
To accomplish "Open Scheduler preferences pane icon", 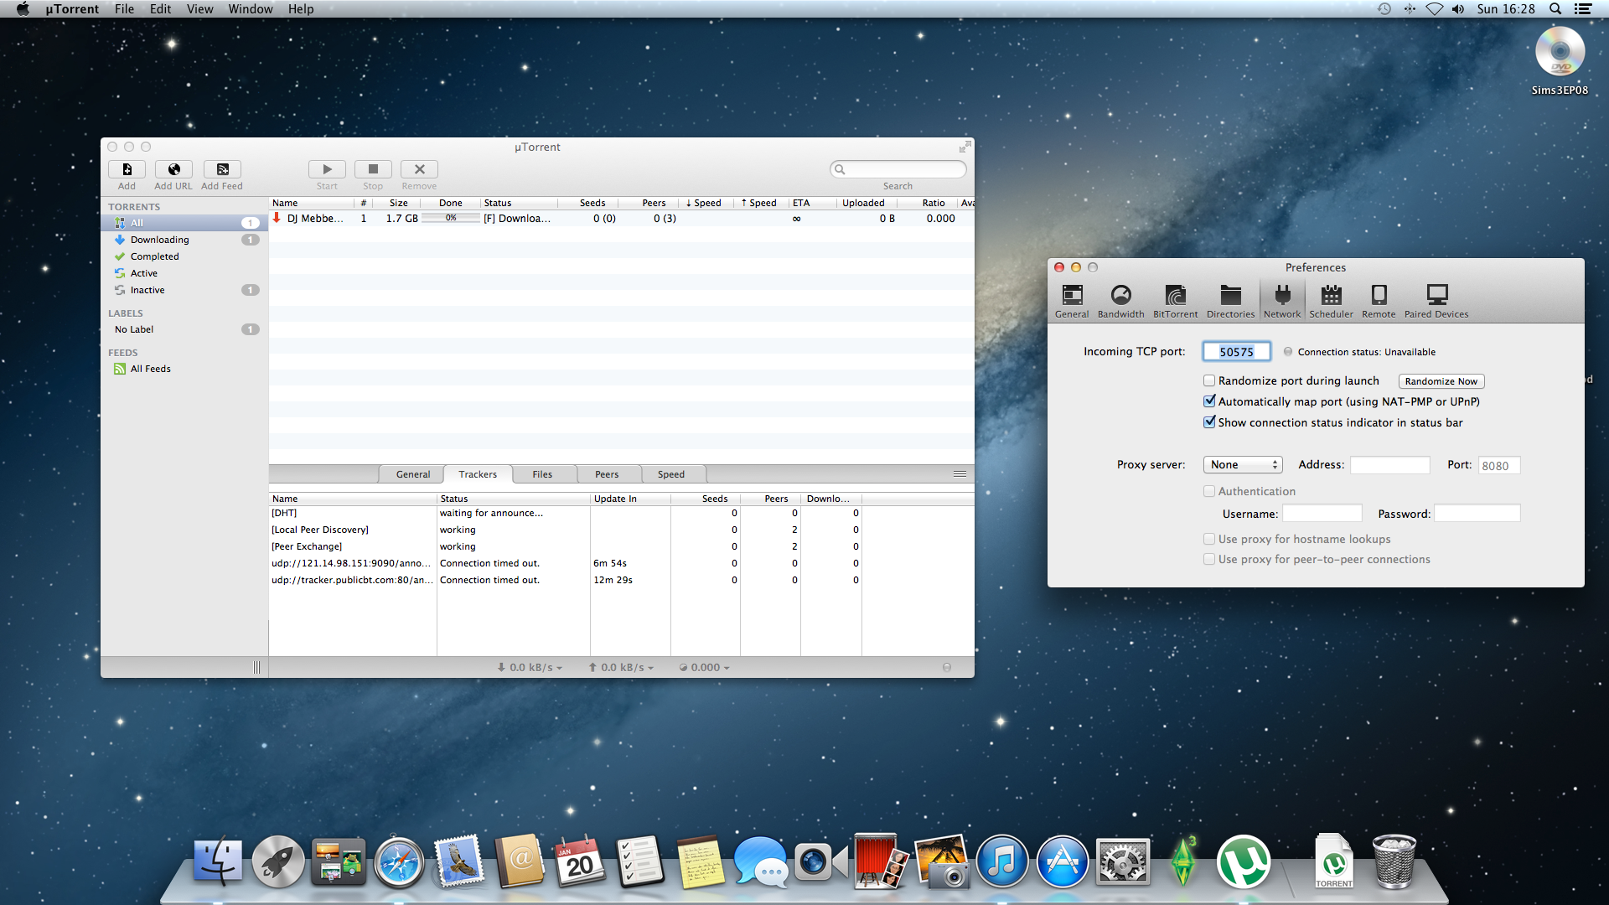I will pos(1331,296).
